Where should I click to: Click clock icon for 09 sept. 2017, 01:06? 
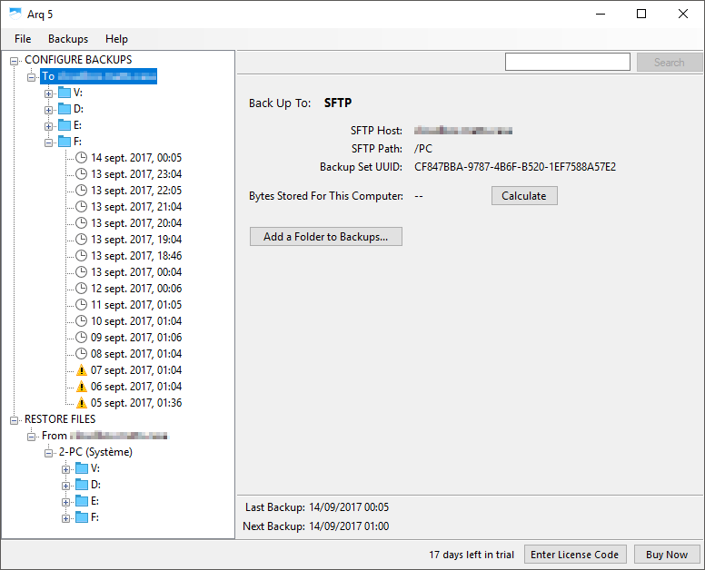click(x=81, y=338)
